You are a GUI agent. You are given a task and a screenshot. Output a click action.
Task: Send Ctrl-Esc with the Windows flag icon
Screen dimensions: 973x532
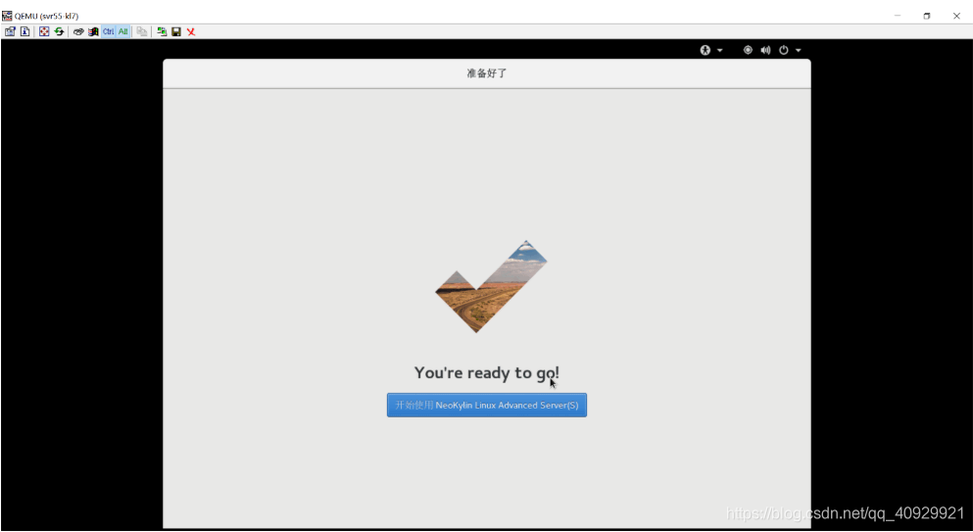pos(93,31)
